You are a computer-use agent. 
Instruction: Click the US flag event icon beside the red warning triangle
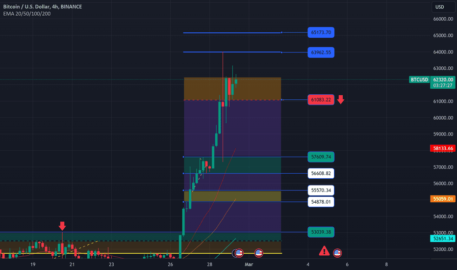click(337, 253)
